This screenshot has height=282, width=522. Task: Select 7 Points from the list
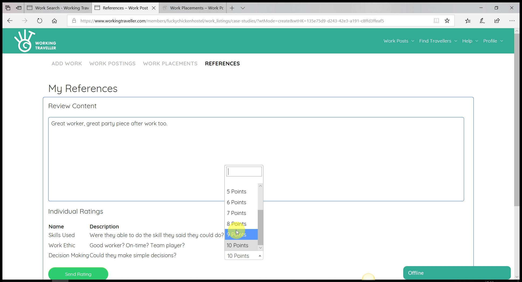(236, 213)
